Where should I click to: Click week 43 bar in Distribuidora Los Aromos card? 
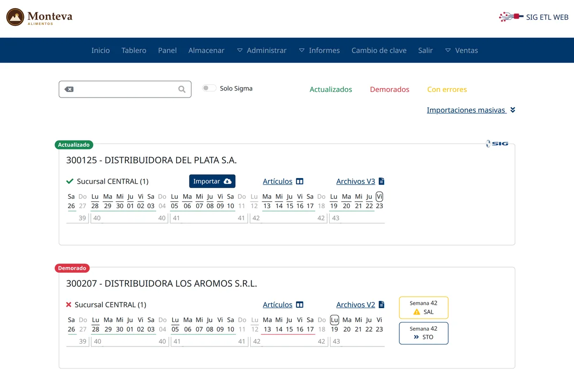click(357, 342)
